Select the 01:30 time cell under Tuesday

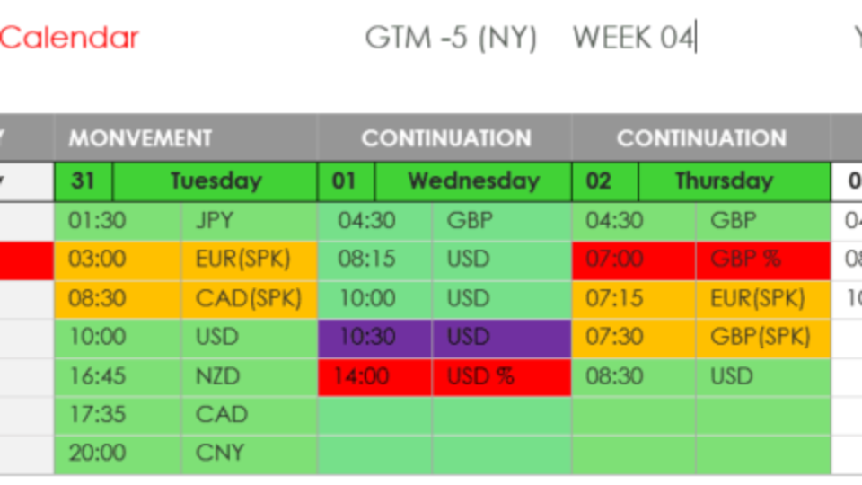pos(118,221)
